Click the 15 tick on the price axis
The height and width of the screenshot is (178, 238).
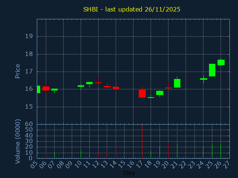click(x=29, y=107)
